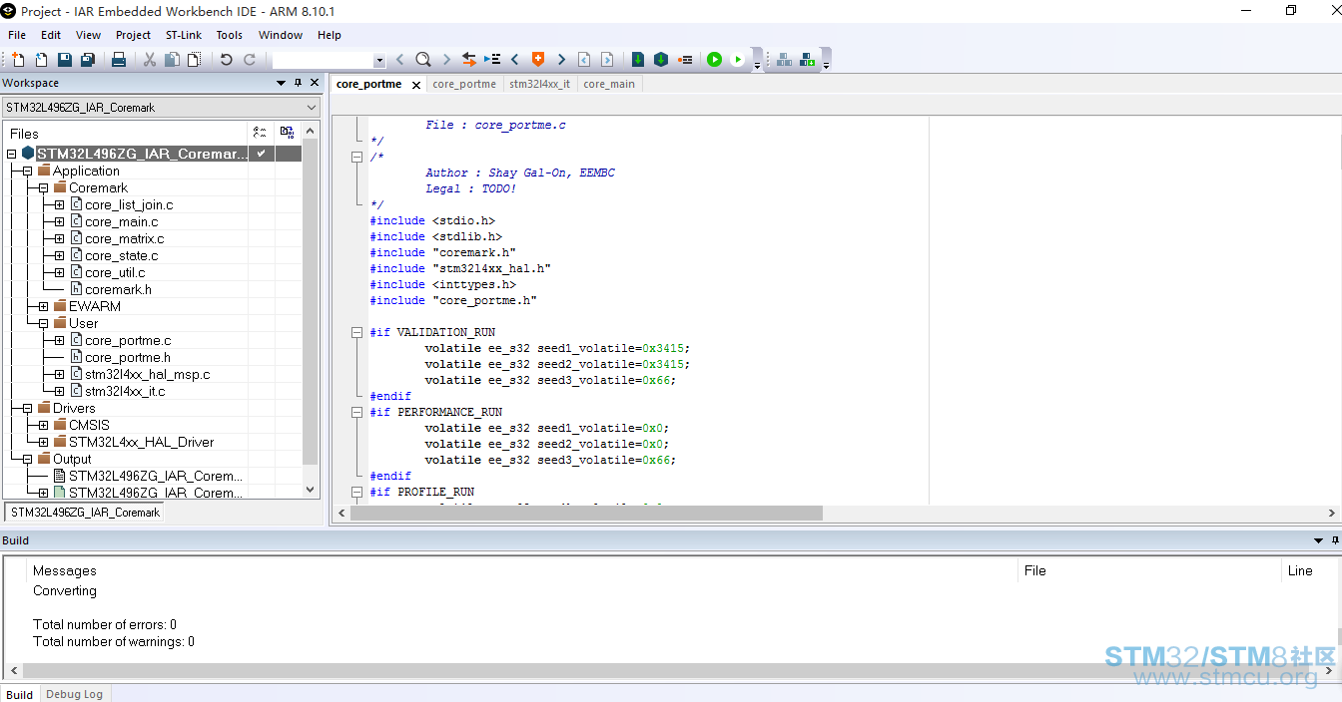
Task: Click the Navigate Forward page icon
Action: 607,60
